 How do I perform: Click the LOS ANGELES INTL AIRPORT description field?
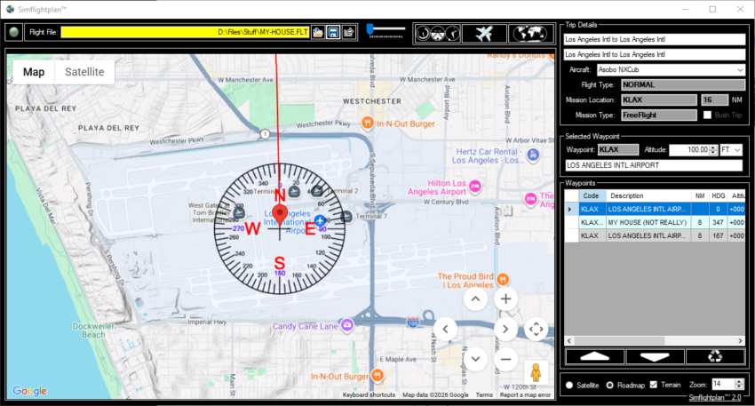pyautogui.click(x=654, y=165)
